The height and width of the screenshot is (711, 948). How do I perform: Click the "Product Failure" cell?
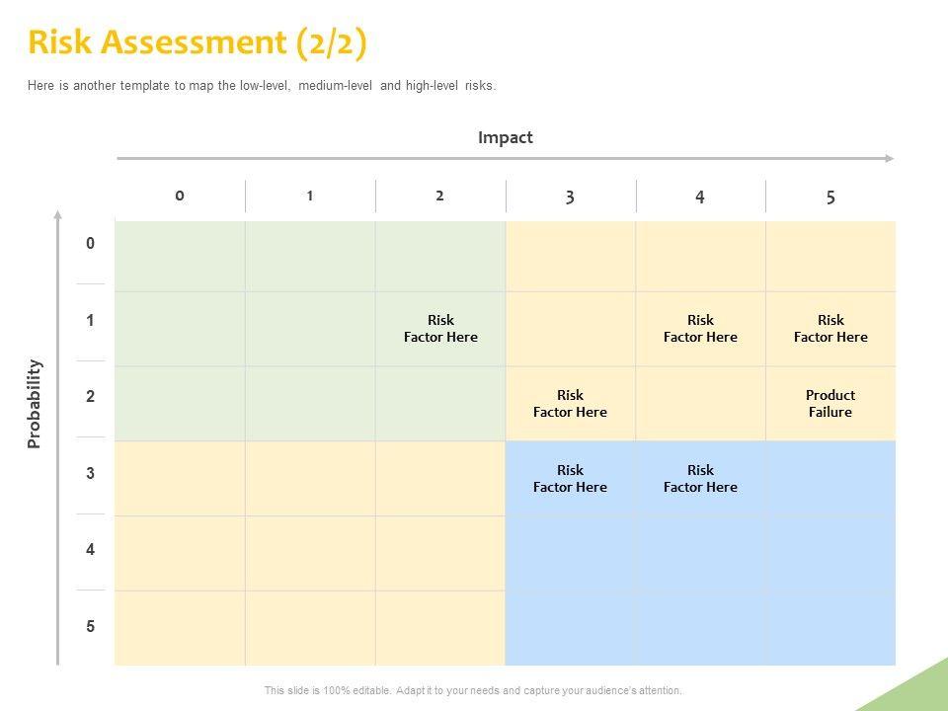pyautogui.click(x=830, y=404)
